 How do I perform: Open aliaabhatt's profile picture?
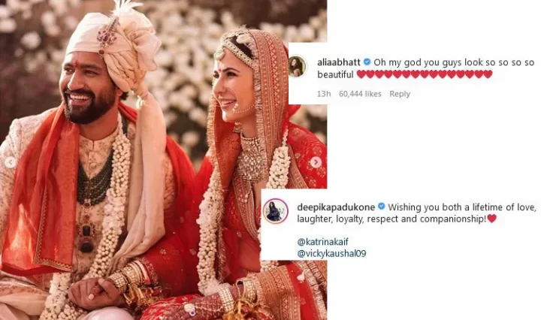297,67
